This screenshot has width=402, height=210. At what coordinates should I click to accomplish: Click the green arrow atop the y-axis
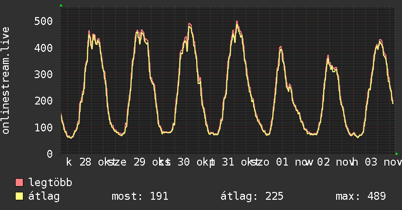coord(61,5)
